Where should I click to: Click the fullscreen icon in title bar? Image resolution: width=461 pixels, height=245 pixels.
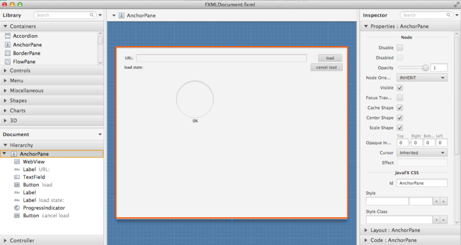[x=456, y=5]
